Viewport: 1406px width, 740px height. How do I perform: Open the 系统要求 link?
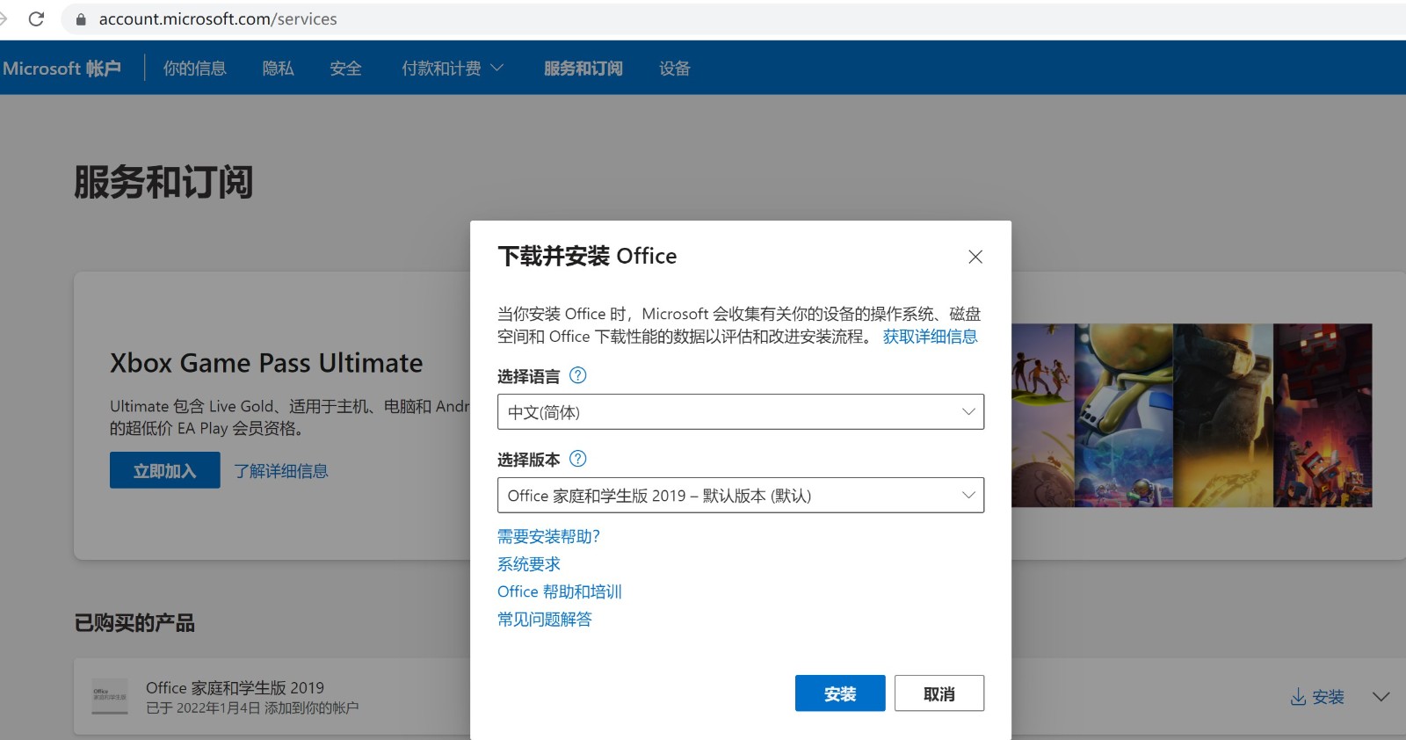point(529,564)
